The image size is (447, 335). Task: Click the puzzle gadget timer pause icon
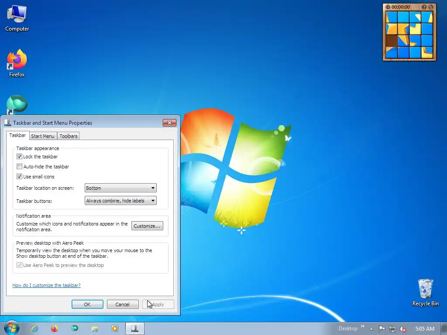[388, 7]
